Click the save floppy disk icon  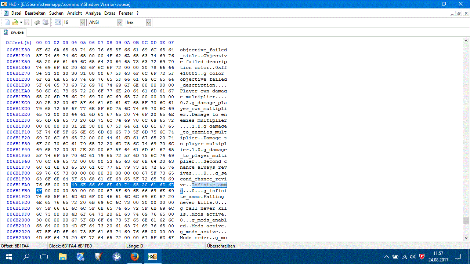27,22
